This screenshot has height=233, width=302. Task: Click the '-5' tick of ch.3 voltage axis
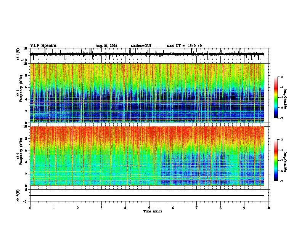[25, 201]
